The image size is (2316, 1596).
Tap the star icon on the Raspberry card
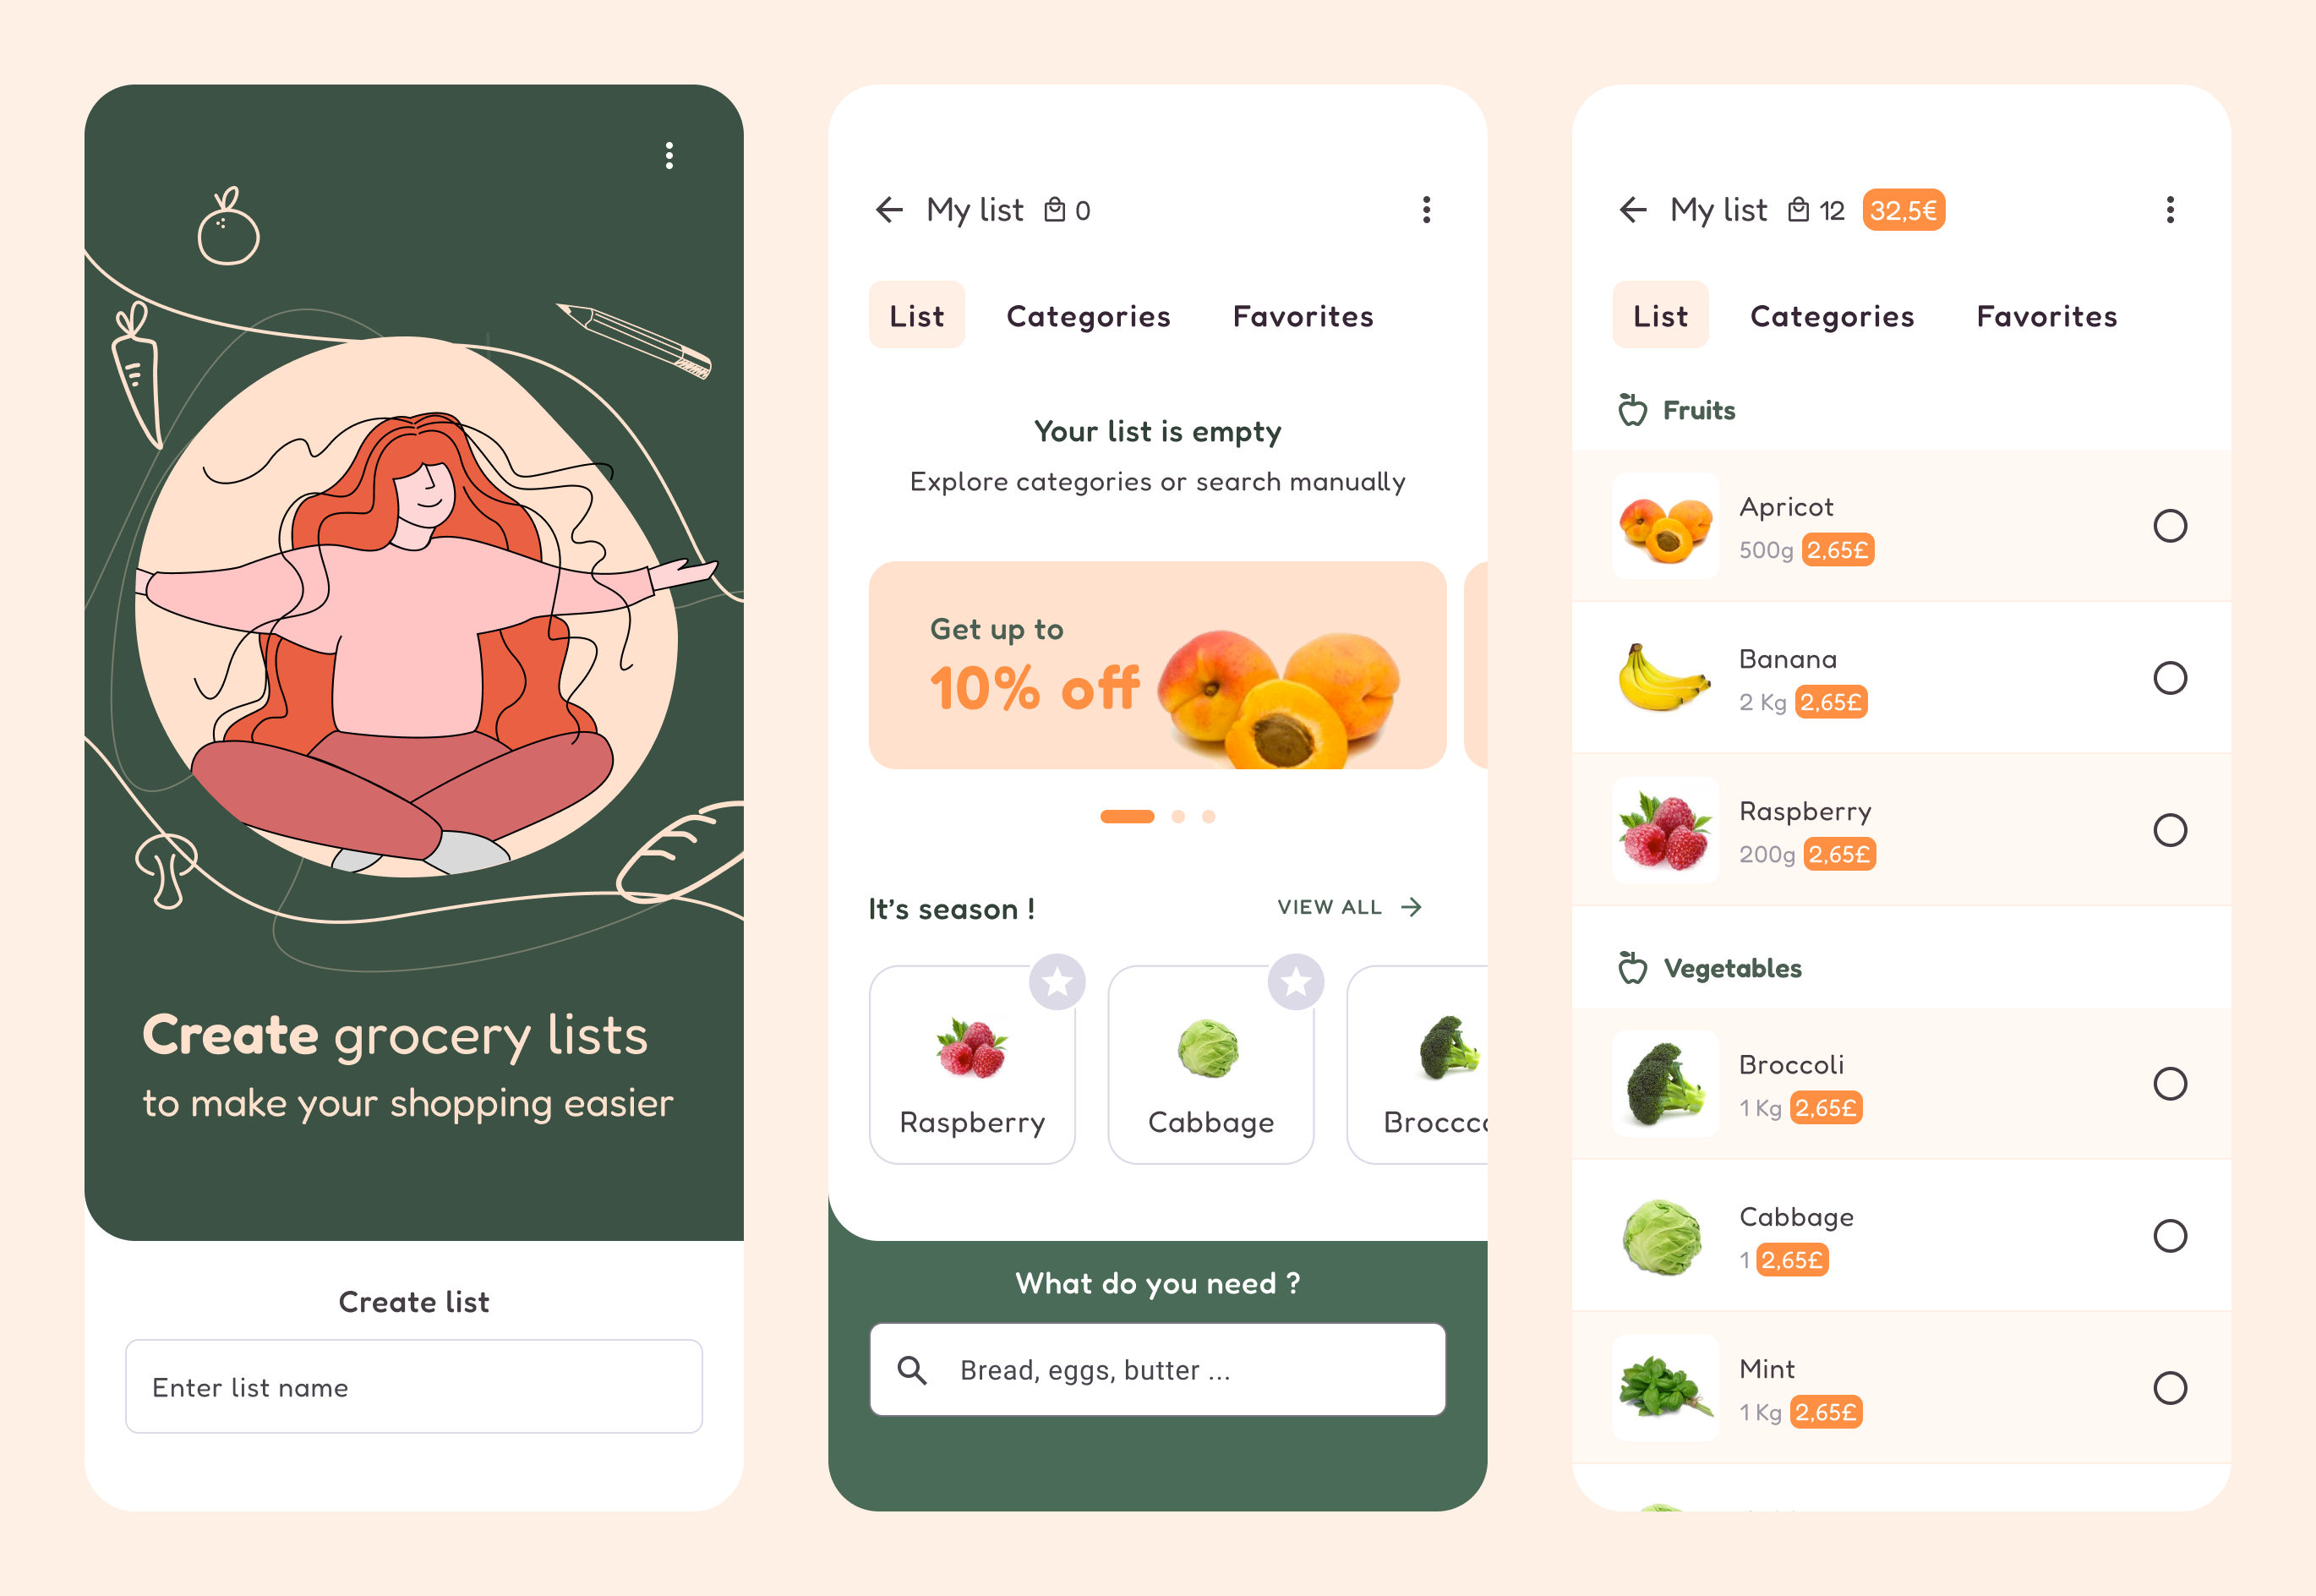[1057, 982]
